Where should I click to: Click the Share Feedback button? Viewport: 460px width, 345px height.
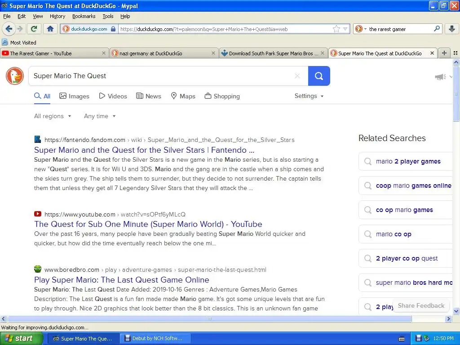[x=421, y=305]
